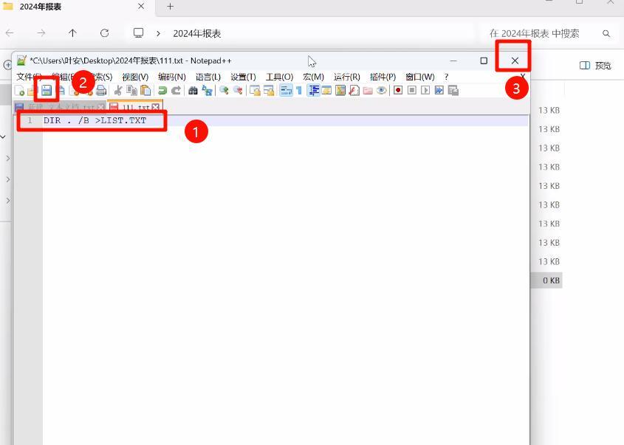Select the file row showing 0 KB
Image resolution: width=624 pixels, height=445 pixels.
tap(546, 280)
